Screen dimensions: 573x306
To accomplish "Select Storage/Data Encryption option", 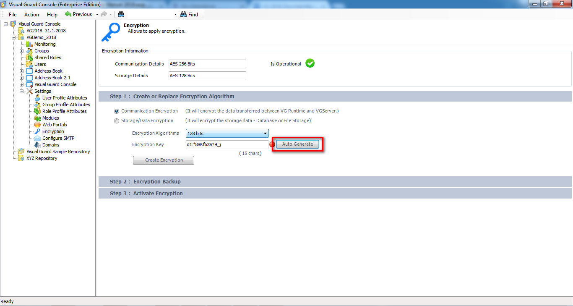I will coord(116,120).
